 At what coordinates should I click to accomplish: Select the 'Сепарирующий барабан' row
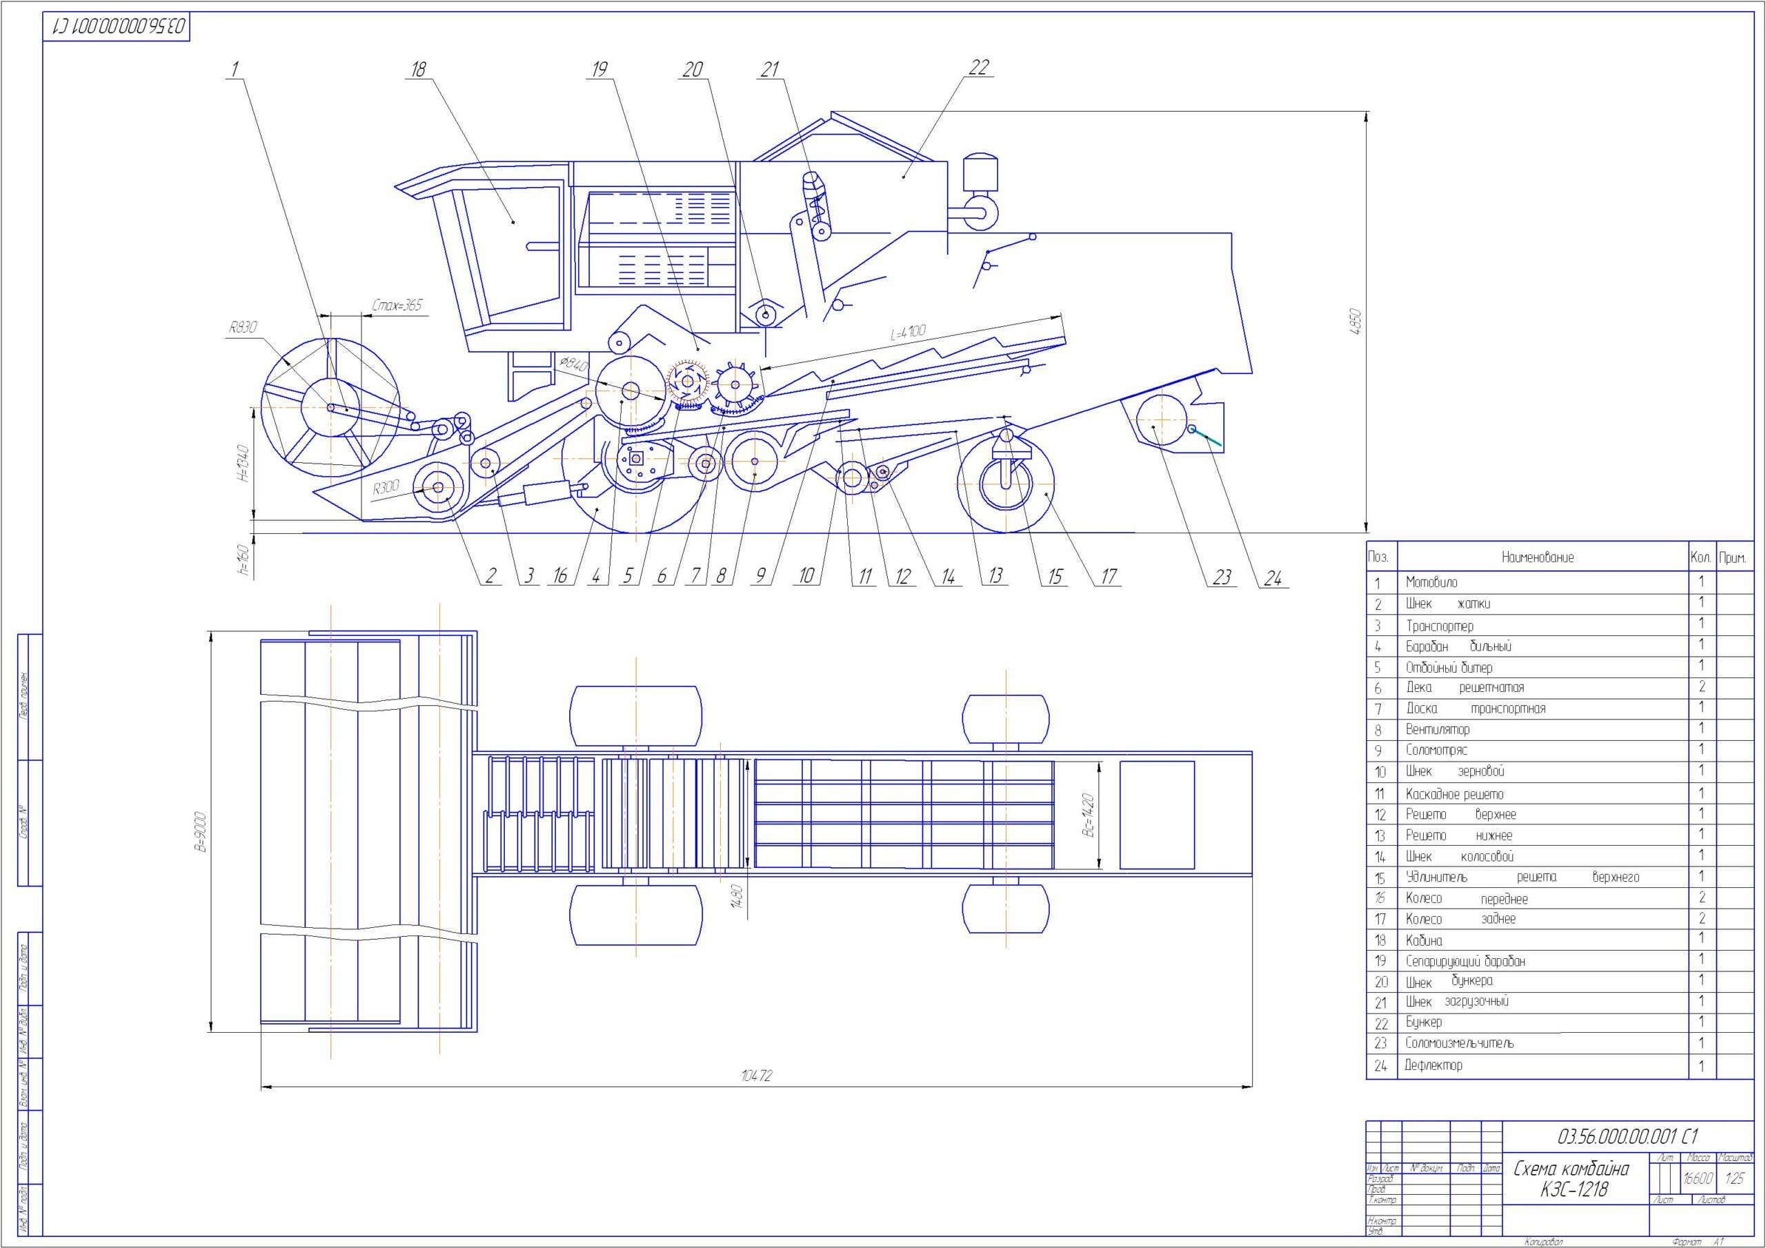(1560, 961)
